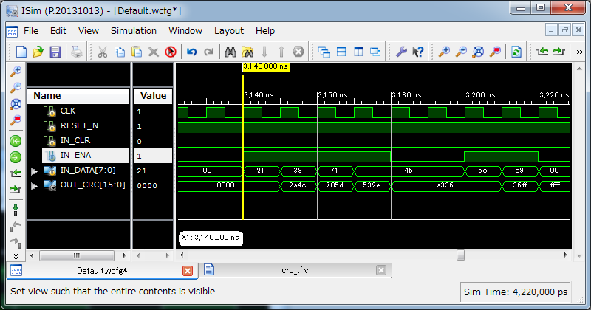This screenshot has height=310, width=591.
Task: Expand the IN_DATA[7:0] bus signal
Action: 34,171
